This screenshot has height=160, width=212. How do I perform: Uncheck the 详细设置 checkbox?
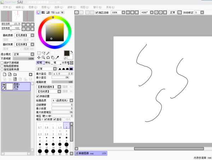pos(38,96)
